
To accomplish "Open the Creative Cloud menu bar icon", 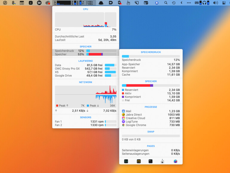I will pos(48,3).
